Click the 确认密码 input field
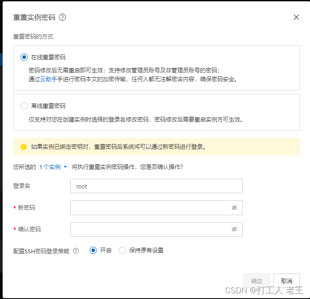The width and height of the screenshot is (310, 299). 157,229
